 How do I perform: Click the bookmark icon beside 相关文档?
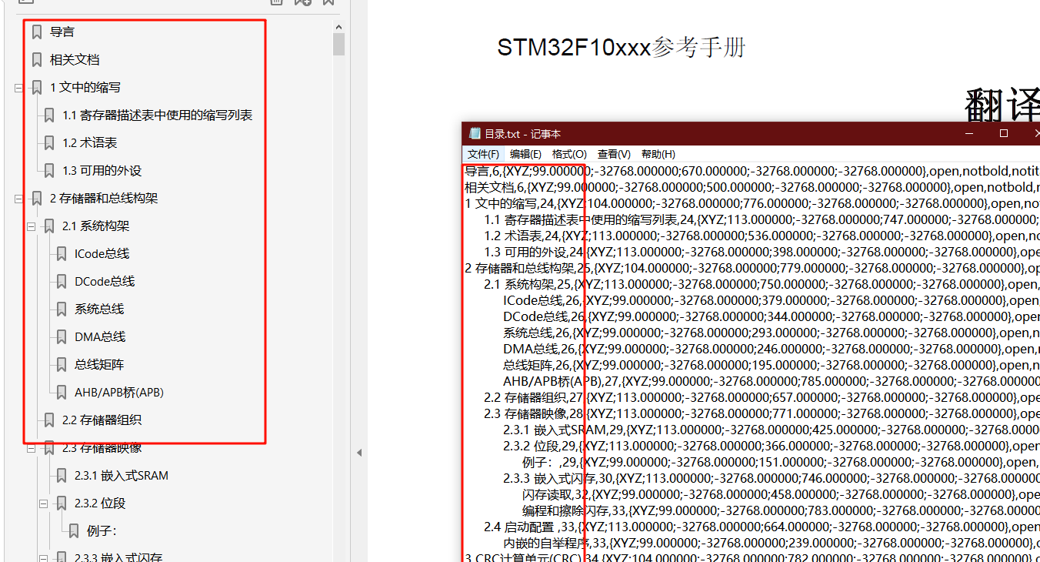37,60
